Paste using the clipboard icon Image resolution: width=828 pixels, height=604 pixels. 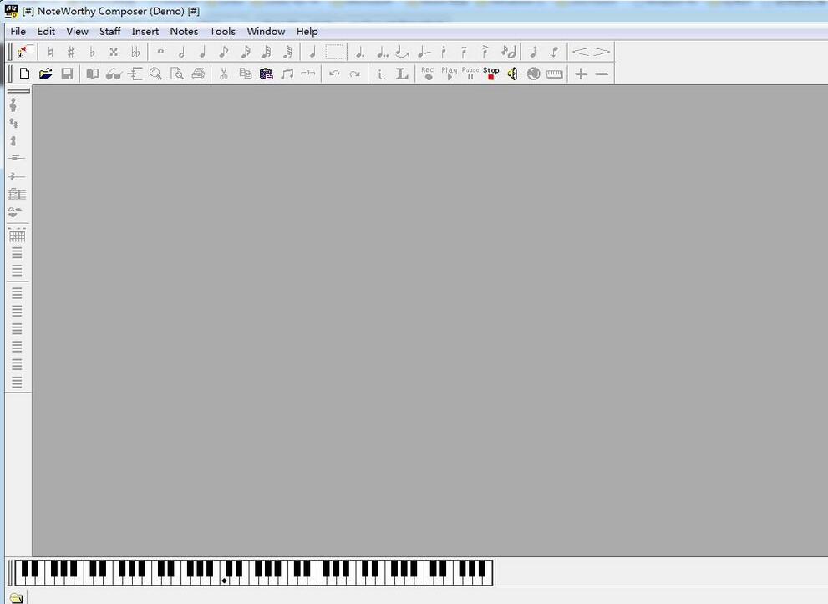tap(267, 74)
